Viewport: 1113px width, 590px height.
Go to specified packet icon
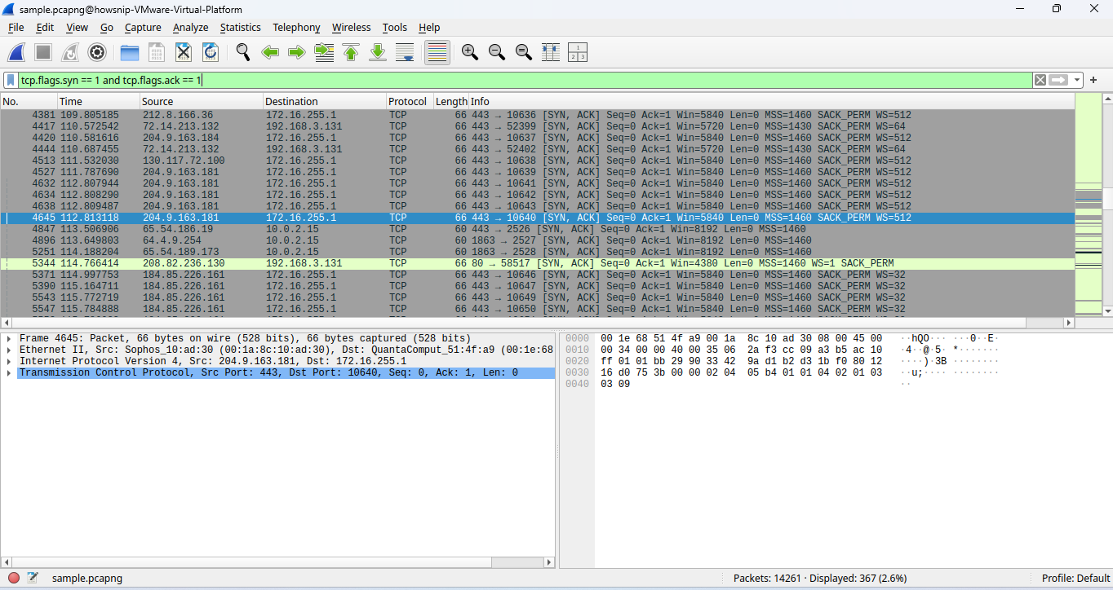[324, 52]
